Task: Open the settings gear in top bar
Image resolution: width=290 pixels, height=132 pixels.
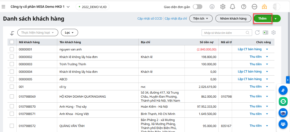Action: point(223,7)
